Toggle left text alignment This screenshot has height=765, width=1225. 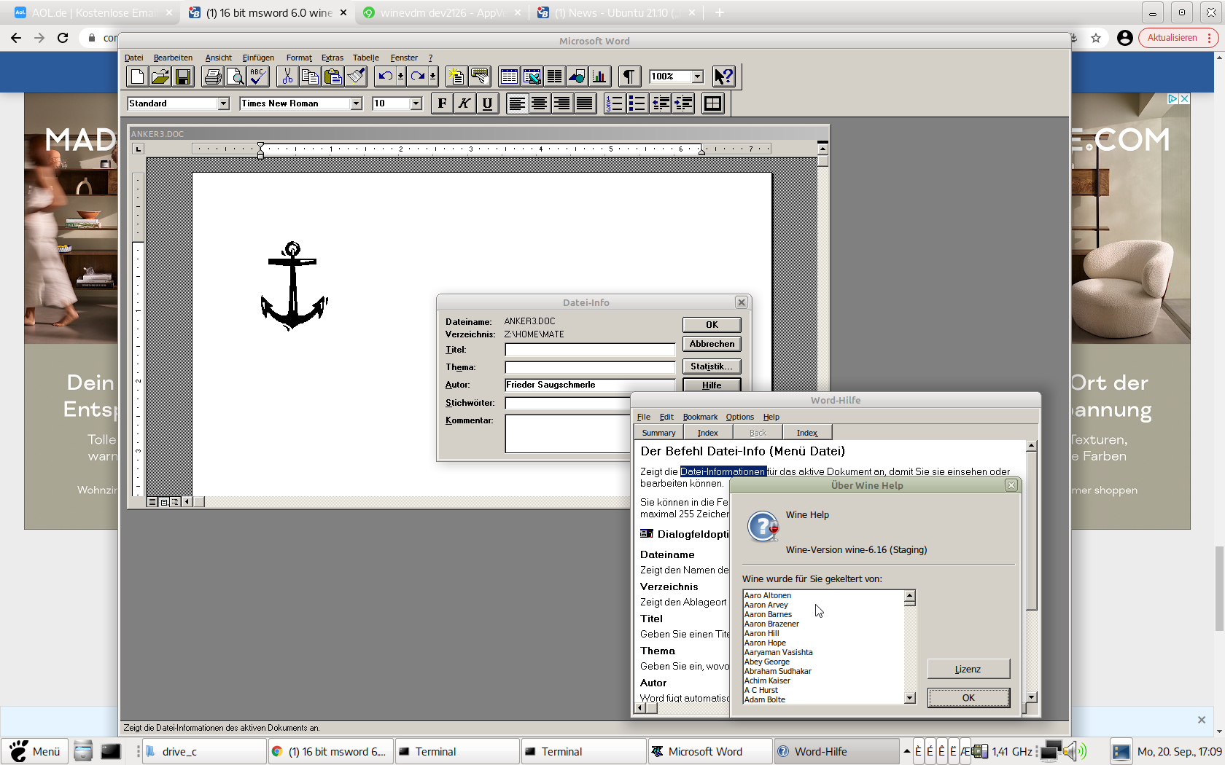click(517, 103)
